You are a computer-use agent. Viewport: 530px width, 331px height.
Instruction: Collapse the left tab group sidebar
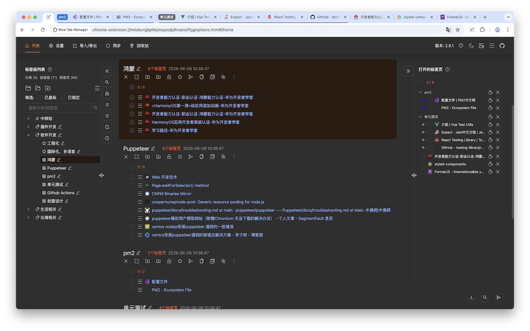(x=107, y=71)
